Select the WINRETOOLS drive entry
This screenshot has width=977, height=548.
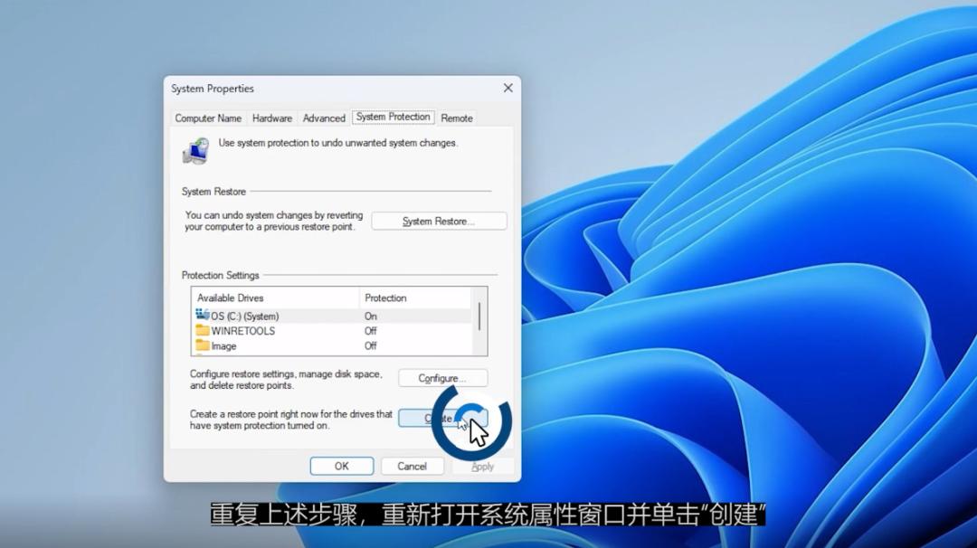pyautogui.click(x=271, y=331)
